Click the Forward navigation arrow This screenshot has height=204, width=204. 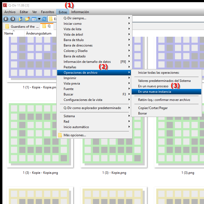pos(13,19)
